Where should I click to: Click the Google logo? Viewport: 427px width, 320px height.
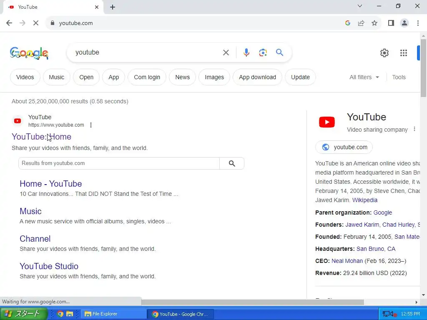pos(29,53)
